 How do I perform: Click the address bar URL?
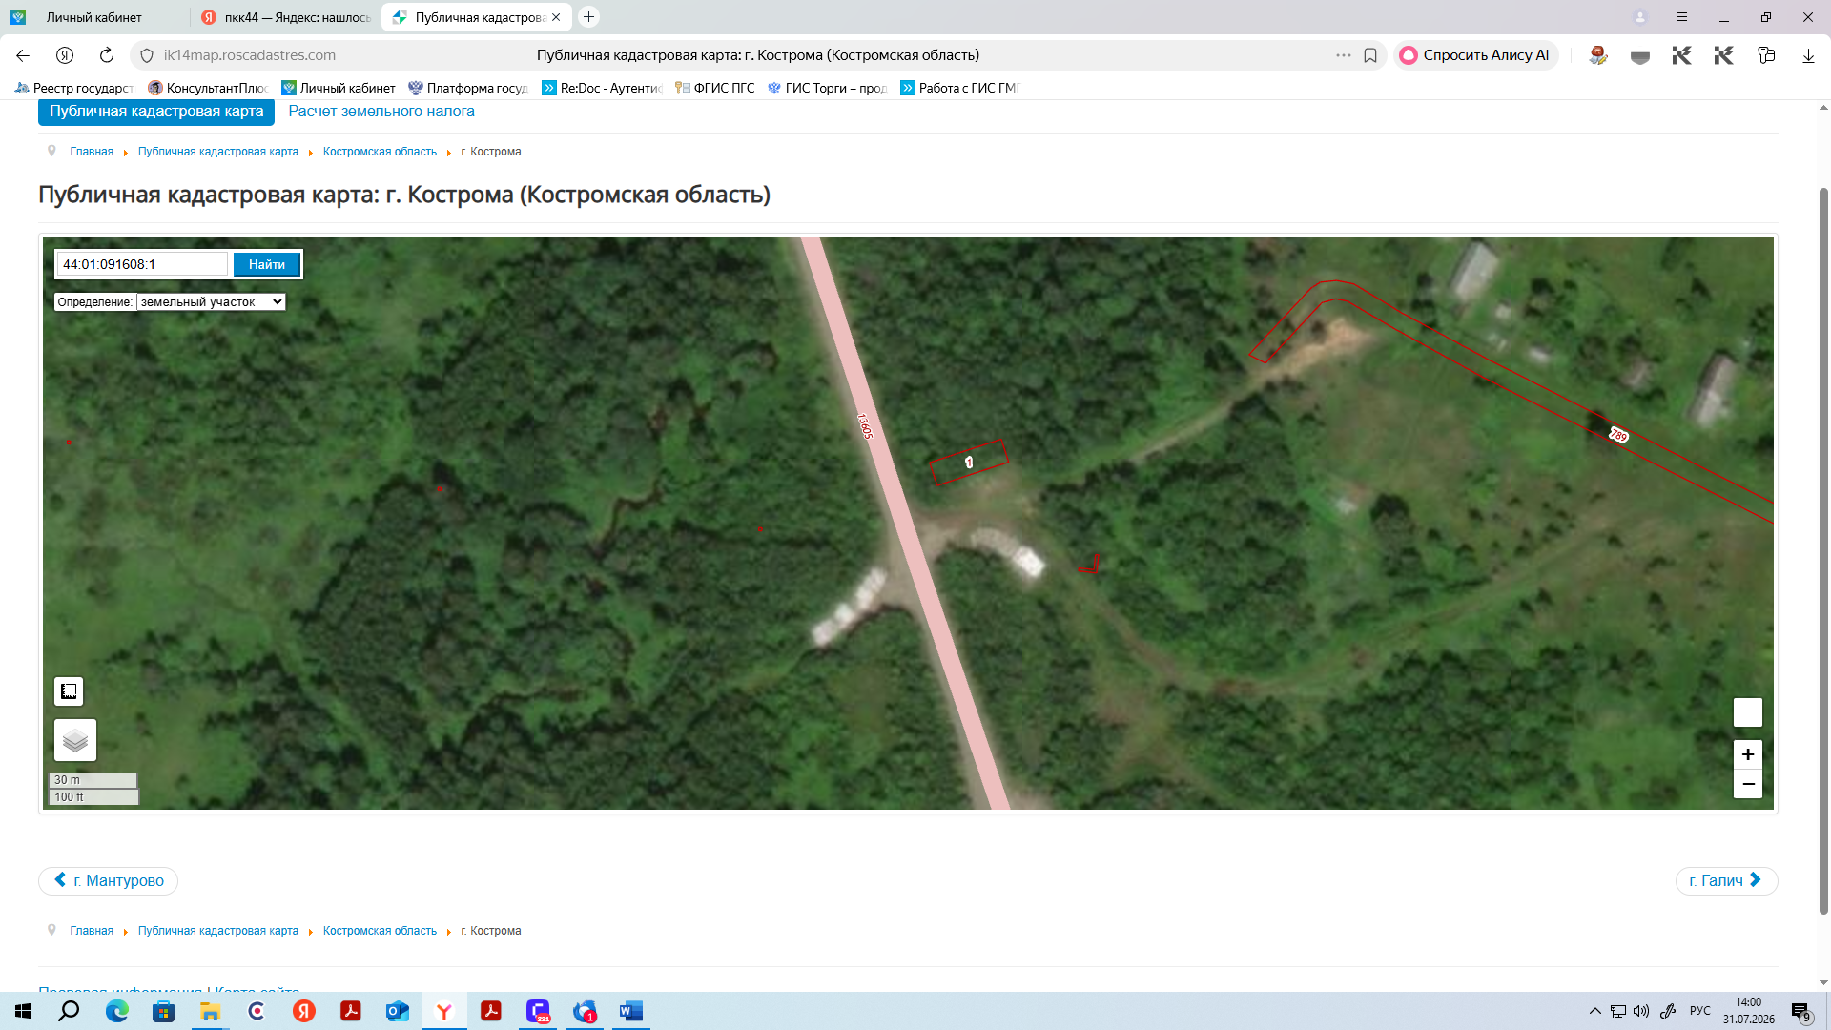click(250, 55)
